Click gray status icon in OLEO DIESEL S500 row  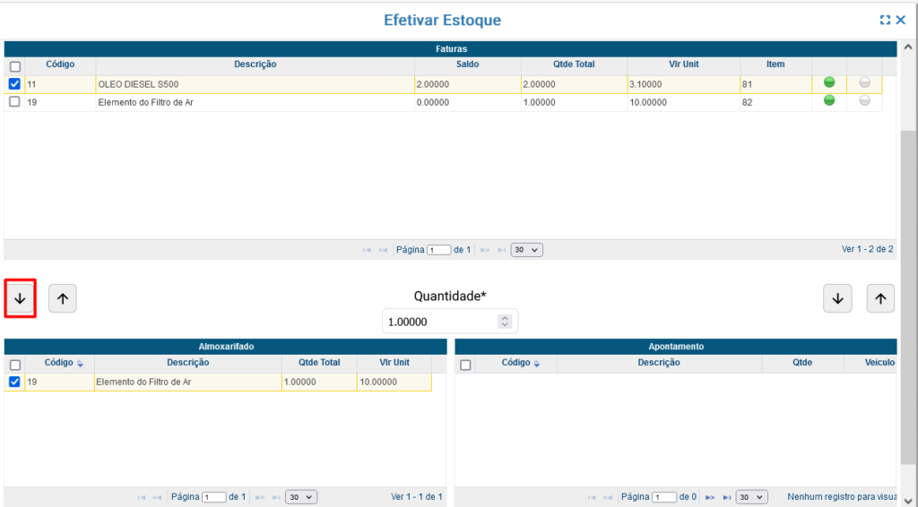[x=864, y=82]
